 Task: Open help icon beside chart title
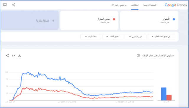(139, 55)
